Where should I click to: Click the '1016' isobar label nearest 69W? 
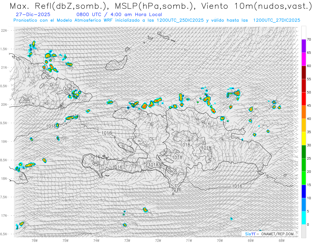237,186
